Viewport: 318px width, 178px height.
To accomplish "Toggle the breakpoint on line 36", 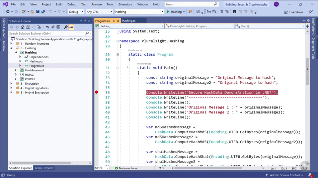I will point(96,92).
